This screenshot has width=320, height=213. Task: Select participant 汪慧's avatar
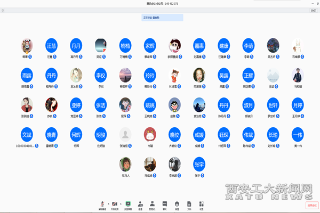51,45
